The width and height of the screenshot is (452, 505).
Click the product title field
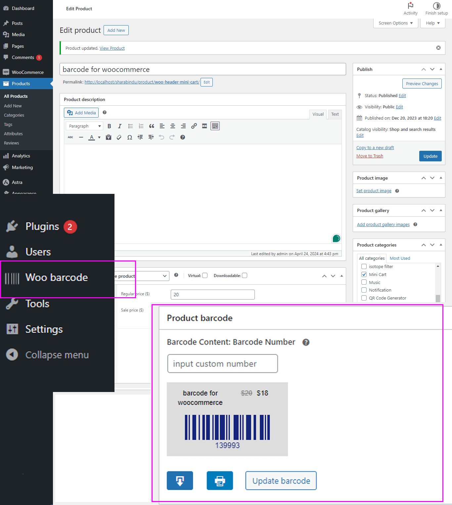tap(203, 69)
